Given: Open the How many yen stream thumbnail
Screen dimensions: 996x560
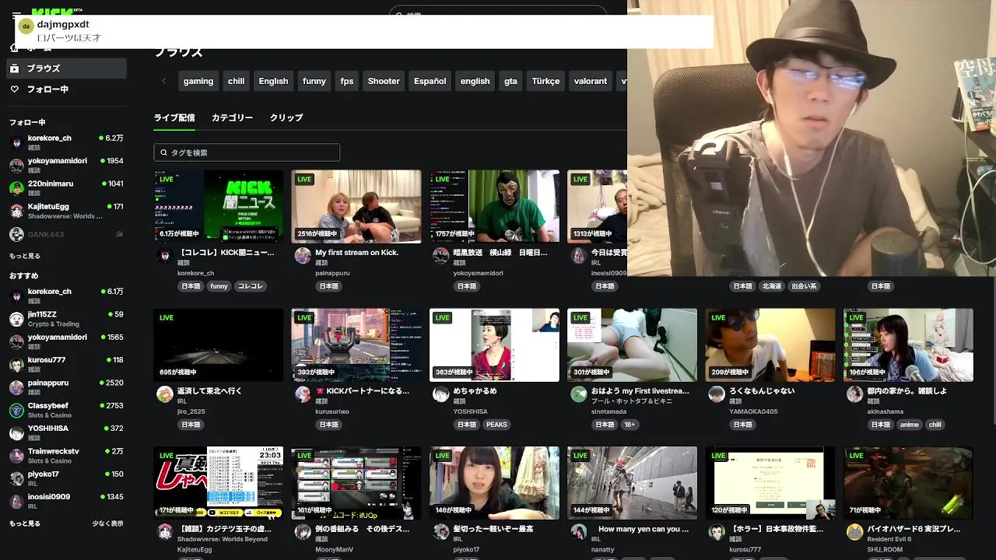Looking at the screenshot, I should pyautogui.click(x=632, y=483).
